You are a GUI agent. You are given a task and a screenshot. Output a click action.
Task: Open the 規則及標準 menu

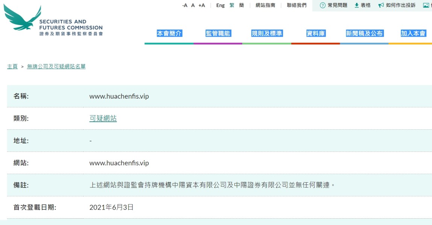(267, 33)
